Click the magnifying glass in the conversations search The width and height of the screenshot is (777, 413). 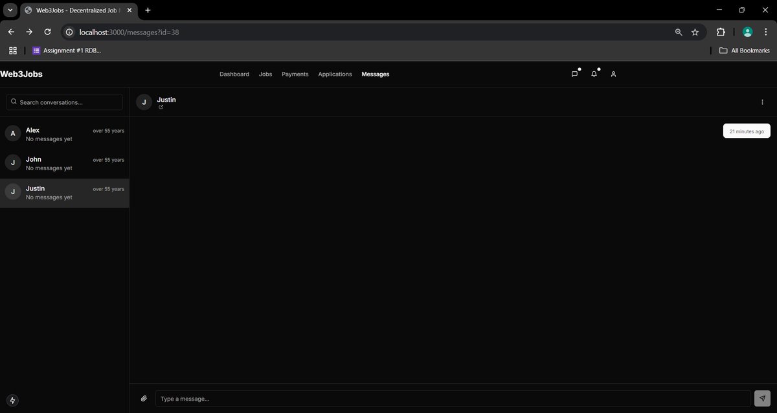coord(14,102)
